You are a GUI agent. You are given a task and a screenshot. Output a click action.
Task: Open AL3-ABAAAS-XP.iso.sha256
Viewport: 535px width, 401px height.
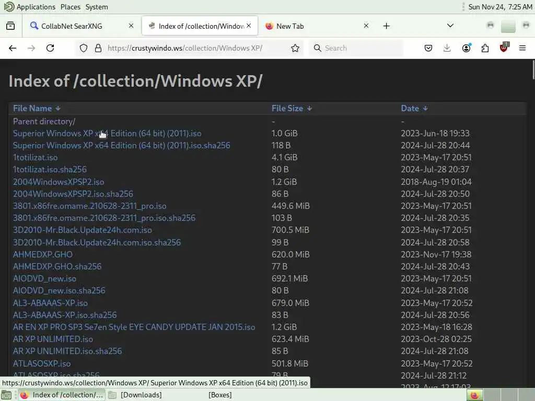tap(65, 315)
